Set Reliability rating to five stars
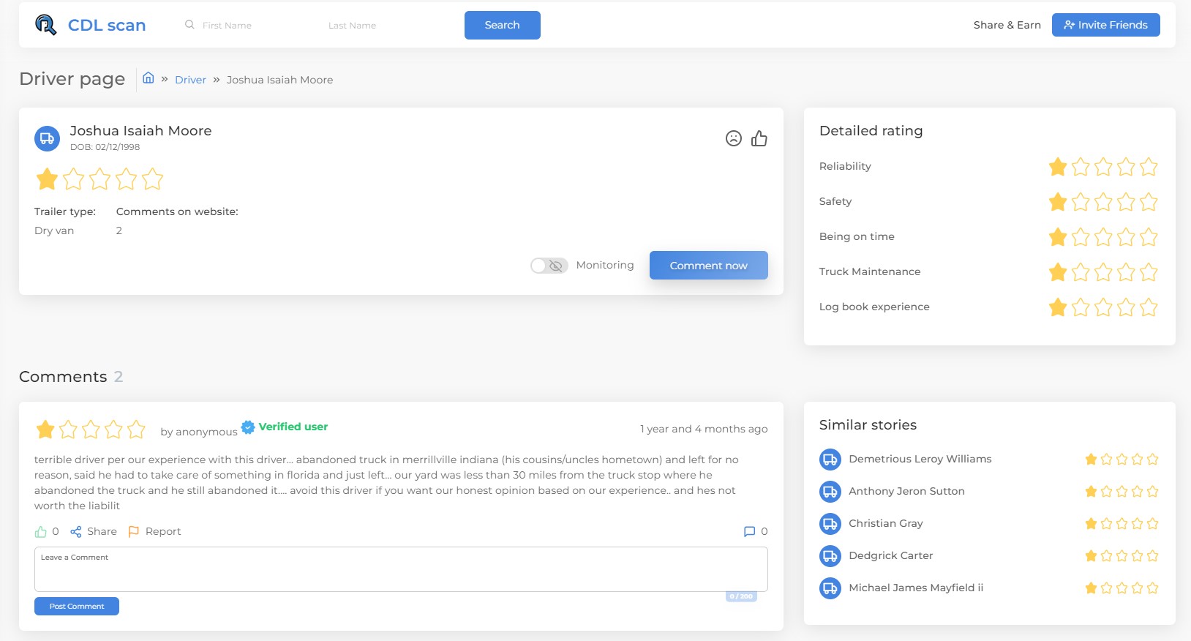Screen dimensions: 1191x641 coord(1149,167)
